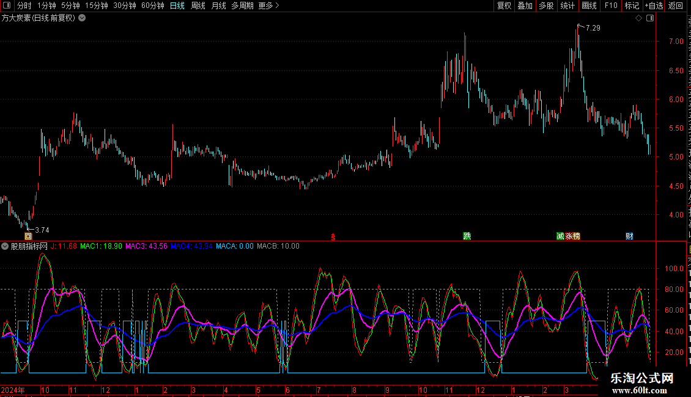Screen dimensions: 691x397
Task: Click the 2024年 label on the date axis
Action: coord(13,390)
